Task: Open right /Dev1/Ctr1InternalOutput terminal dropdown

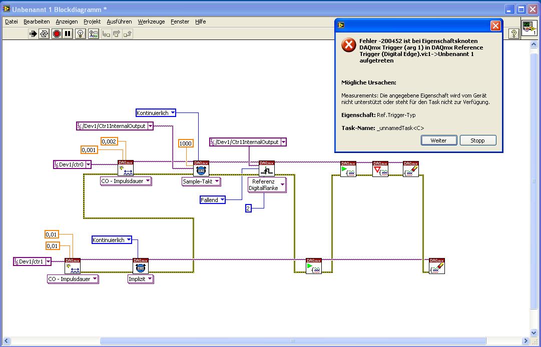Action: (284, 142)
